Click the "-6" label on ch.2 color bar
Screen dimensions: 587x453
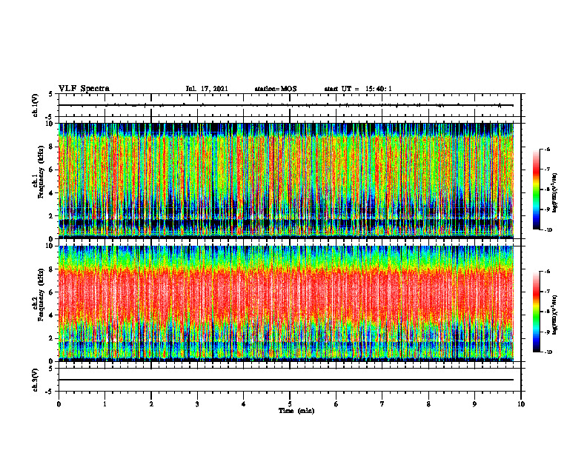547,272
